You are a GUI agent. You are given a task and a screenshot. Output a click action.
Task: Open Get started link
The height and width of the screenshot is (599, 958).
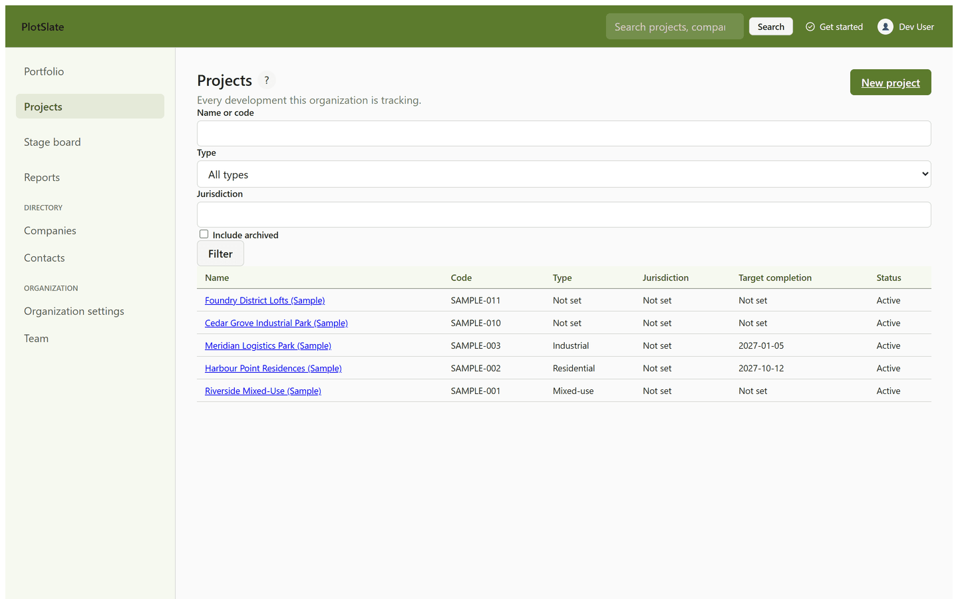(834, 27)
